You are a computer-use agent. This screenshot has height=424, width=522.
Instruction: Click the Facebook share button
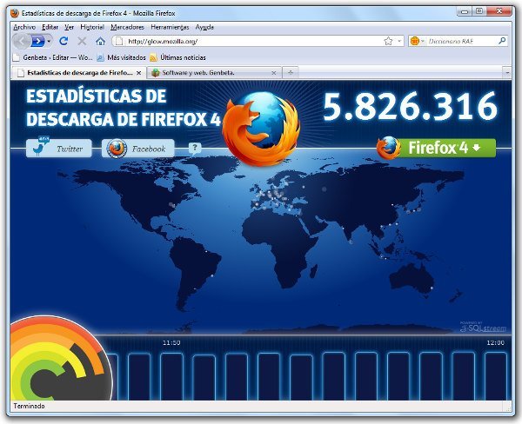pos(137,149)
